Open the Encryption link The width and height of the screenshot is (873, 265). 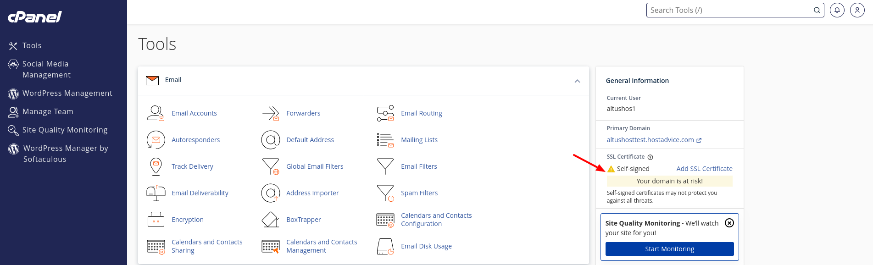(x=188, y=220)
